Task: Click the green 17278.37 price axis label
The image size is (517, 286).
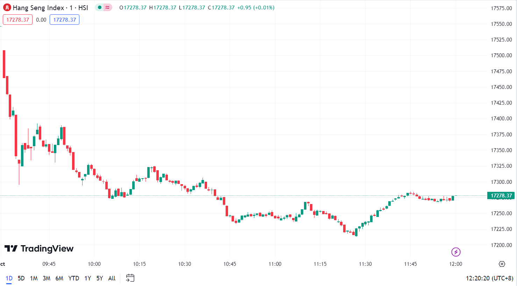Action: click(501, 196)
